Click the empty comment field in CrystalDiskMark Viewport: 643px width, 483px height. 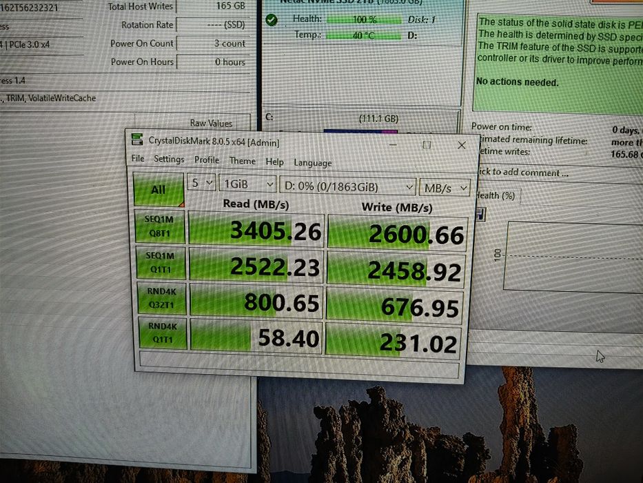tap(299, 364)
